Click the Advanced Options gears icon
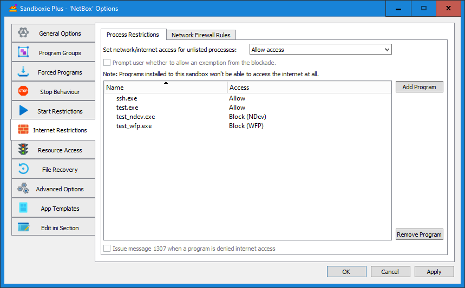This screenshot has width=465, height=288. pyautogui.click(x=23, y=189)
